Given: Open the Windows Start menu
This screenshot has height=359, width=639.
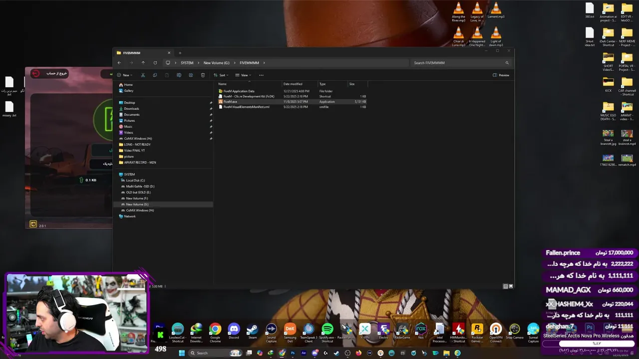Looking at the screenshot, I should (x=182, y=353).
